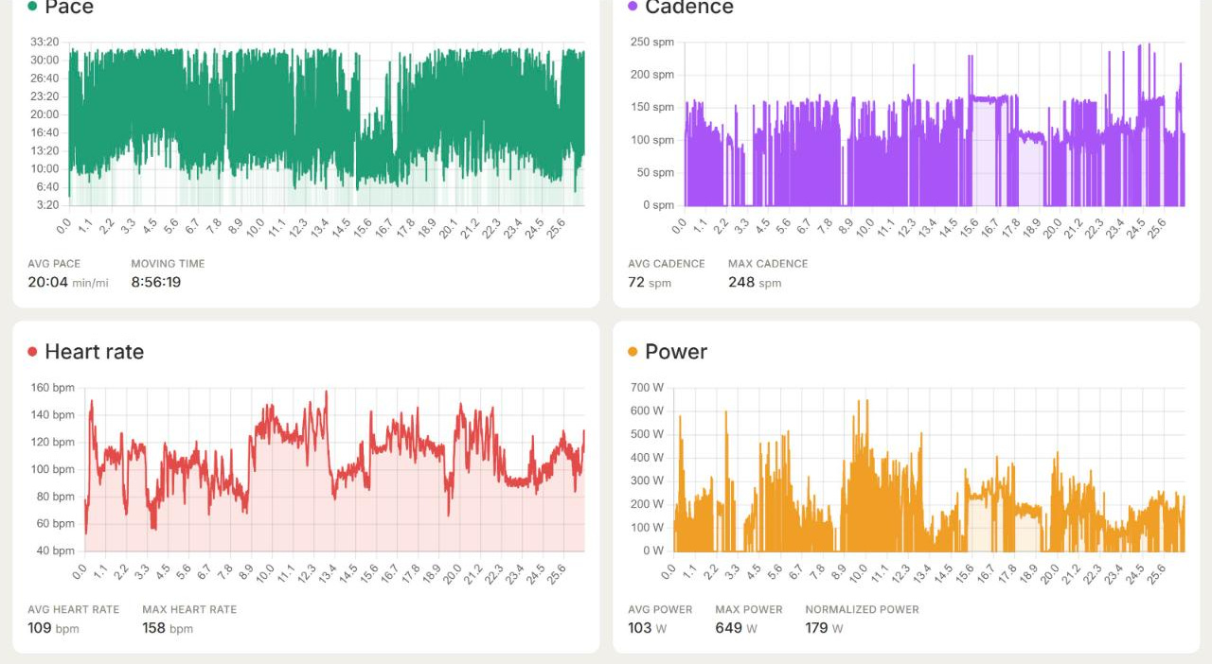The height and width of the screenshot is (664, 1212).
Task: Click the 150 spm axis label
Action: pos(652,107)
